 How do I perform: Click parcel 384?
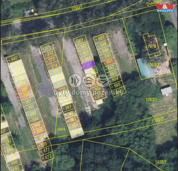(x=74, y=125)
